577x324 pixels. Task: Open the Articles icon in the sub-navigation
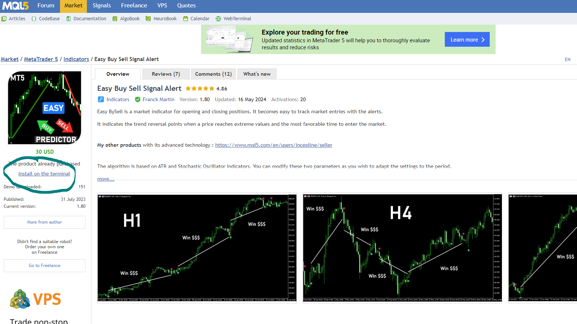[x=4, y=19]
